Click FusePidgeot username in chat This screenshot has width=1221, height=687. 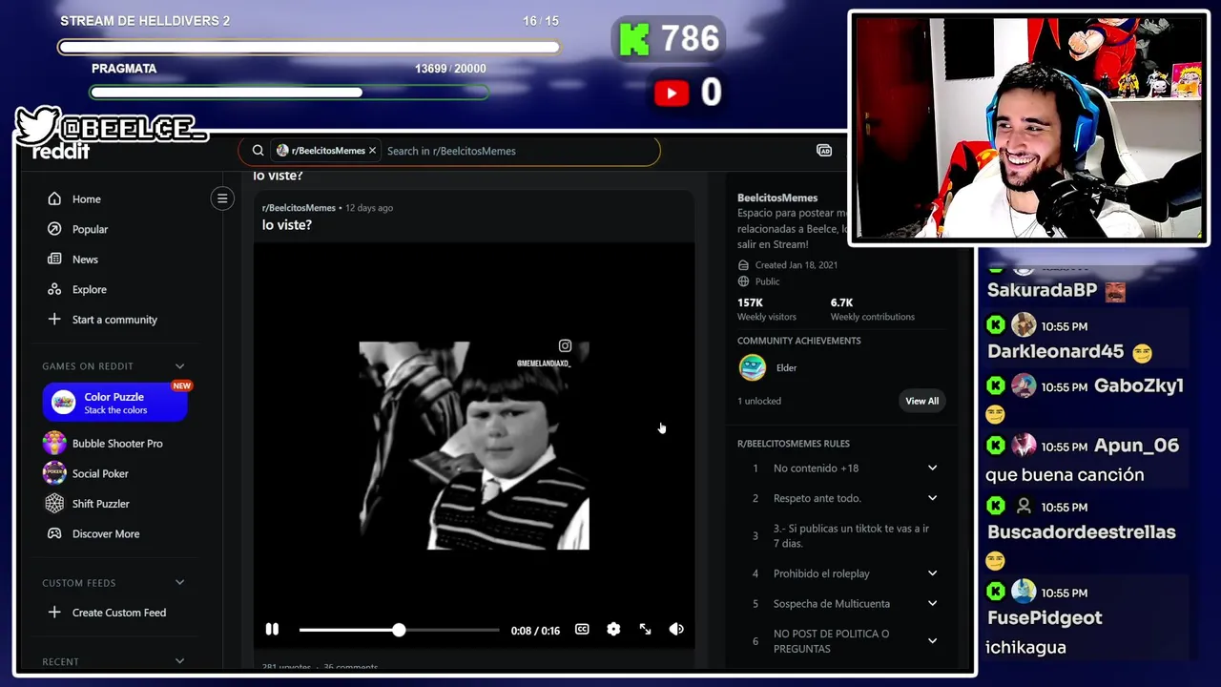pyautogui.click(x=1045, y=618)
